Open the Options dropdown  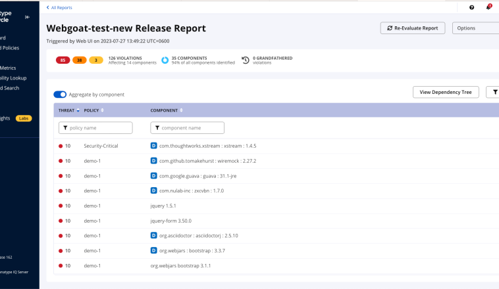[475, 28]
